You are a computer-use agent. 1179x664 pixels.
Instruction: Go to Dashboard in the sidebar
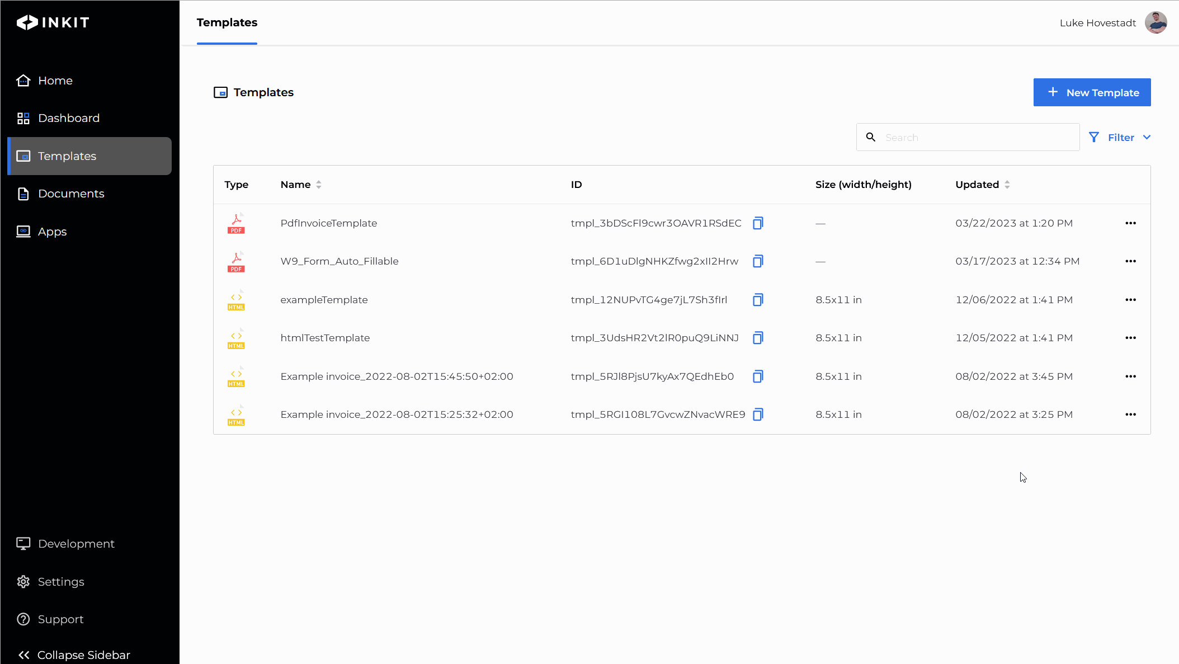coord(69,118)
